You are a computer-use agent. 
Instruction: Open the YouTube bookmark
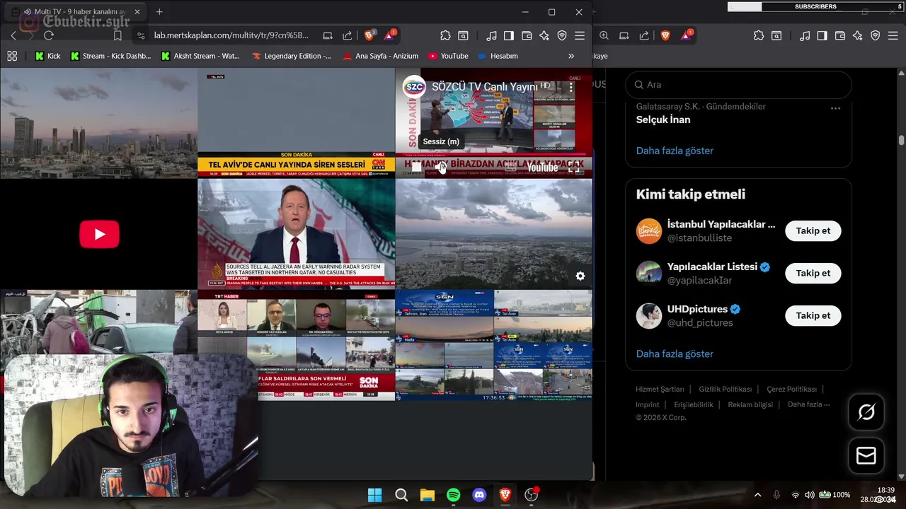447,56
